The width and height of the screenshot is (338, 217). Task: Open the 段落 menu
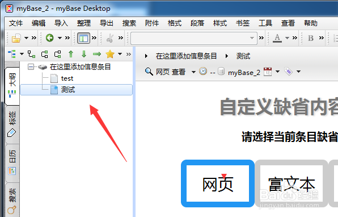tap(197, 23)
